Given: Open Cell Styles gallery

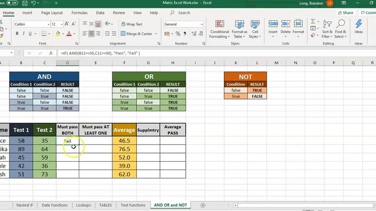Looking at the screenshot, I should click(255, 29).
